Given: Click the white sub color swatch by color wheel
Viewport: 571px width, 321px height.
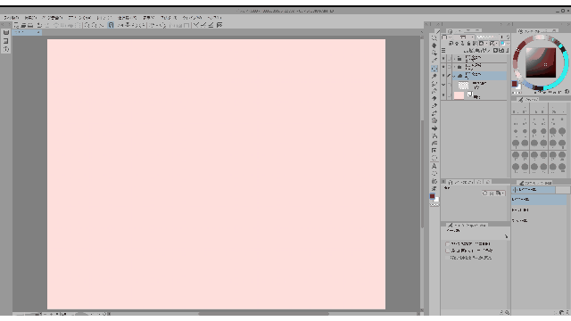Looking at the screenshot, I should 518,87.
